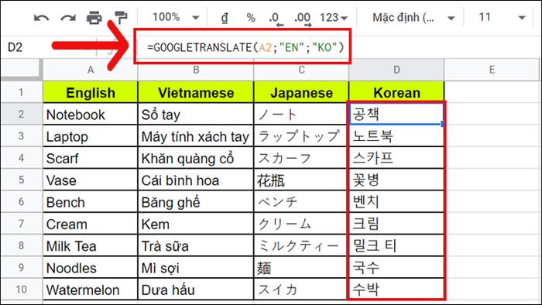Select the Cái bình hoa cell

[x=196, y=180]
